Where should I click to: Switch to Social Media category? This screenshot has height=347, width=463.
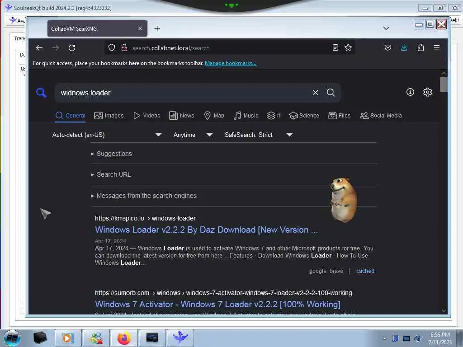click(381, 116)
